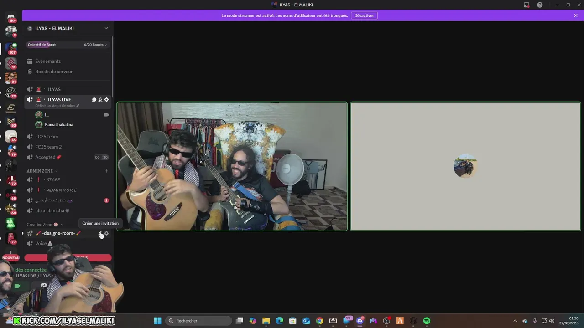584x328 pixels.
Task: Open File Explorer from the taskbar
Action: (x=266, y=321)
